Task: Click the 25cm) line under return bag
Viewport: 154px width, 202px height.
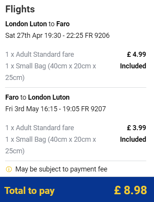Action: 15,151
